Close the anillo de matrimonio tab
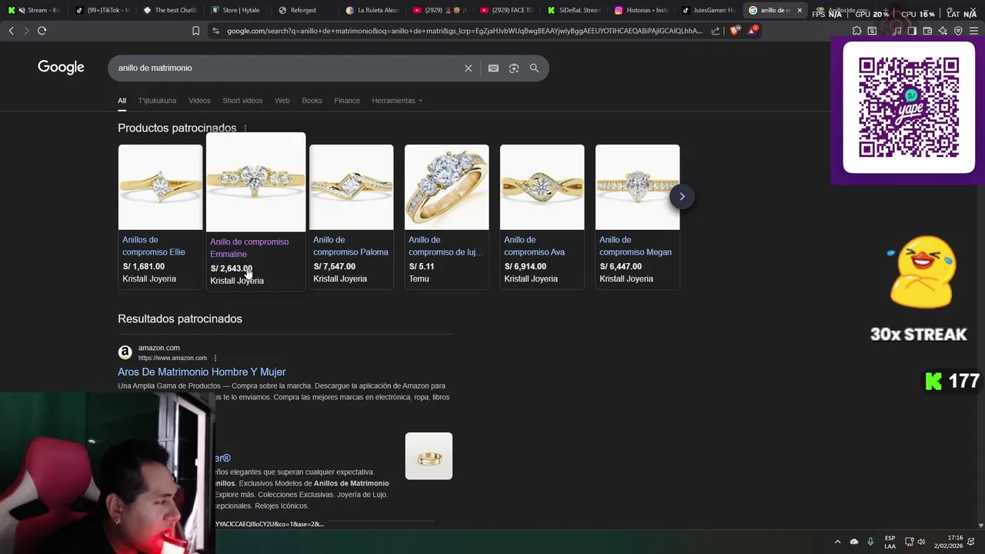 point(800,10)
